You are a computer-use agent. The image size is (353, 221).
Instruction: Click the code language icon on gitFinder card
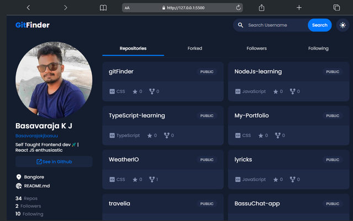pos(112,91)
